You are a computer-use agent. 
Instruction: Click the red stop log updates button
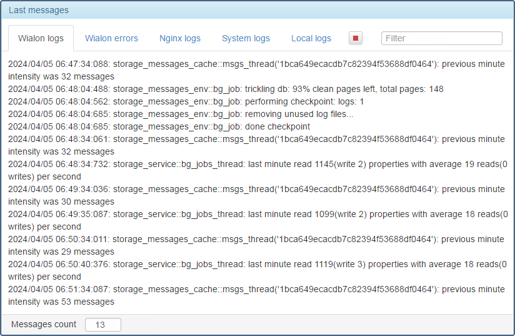pos(356,38)
